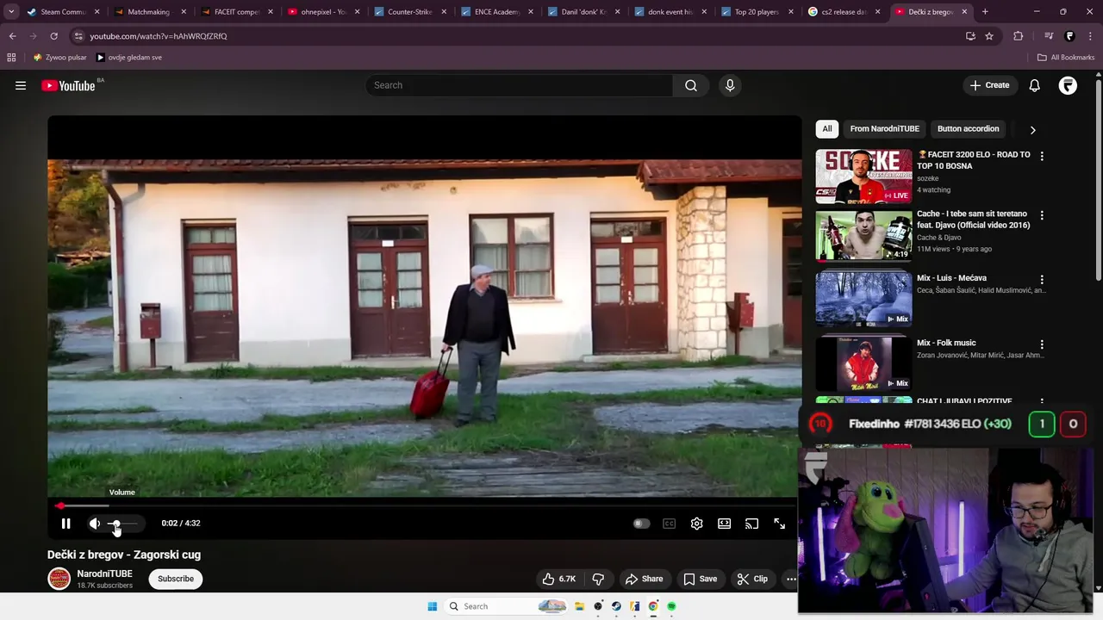Dislike the video
The image size is (1103, 620).
click(598, 579)
